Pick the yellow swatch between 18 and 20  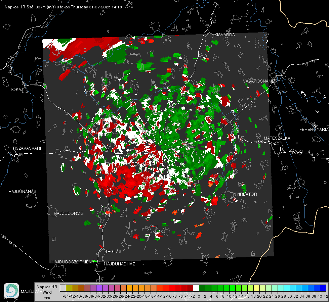[257, 288]
